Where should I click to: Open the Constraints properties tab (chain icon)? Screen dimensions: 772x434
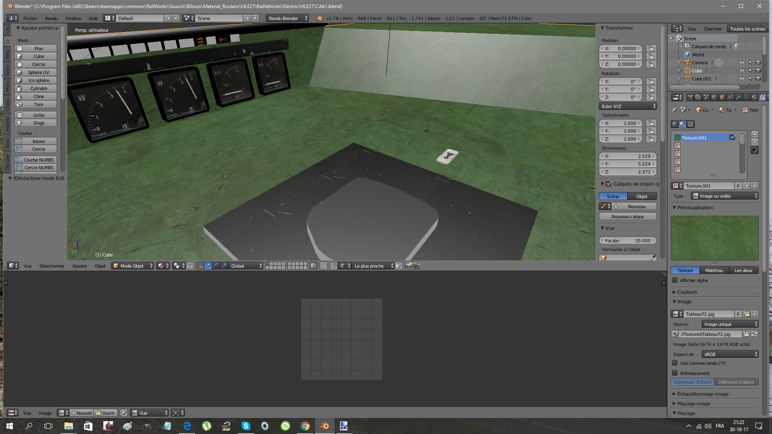pyautogui.click(x=730, y=97)
